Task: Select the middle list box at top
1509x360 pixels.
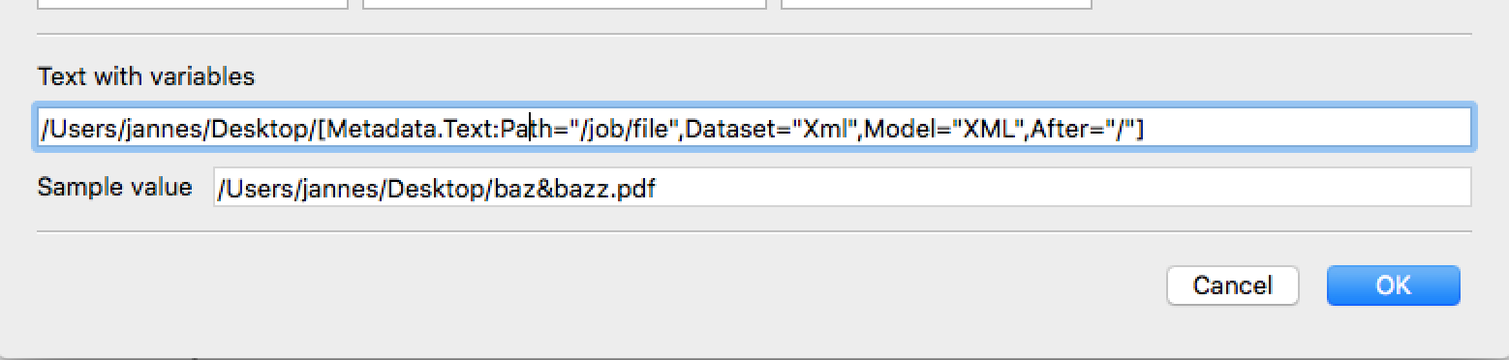Action: (x=565, y=4)
